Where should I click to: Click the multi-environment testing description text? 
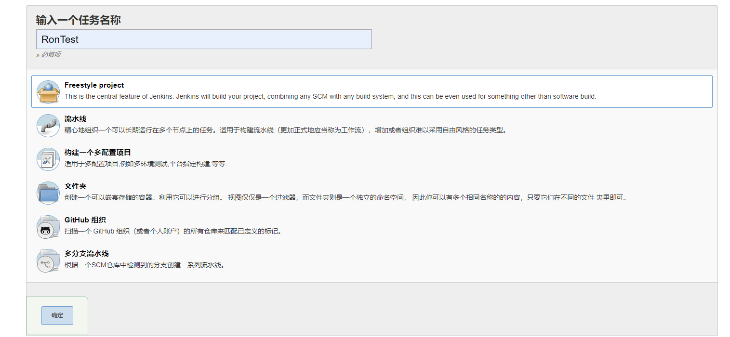(x=146, y=164)
